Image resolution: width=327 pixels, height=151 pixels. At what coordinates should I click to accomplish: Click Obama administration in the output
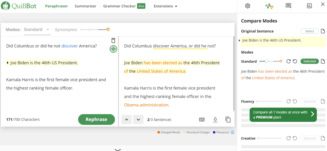(x=147, y=105)
